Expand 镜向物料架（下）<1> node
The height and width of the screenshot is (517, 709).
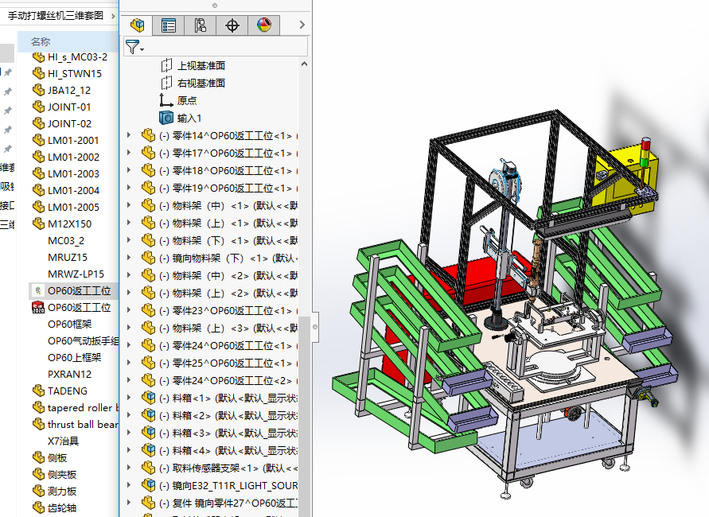pos(129,258)
